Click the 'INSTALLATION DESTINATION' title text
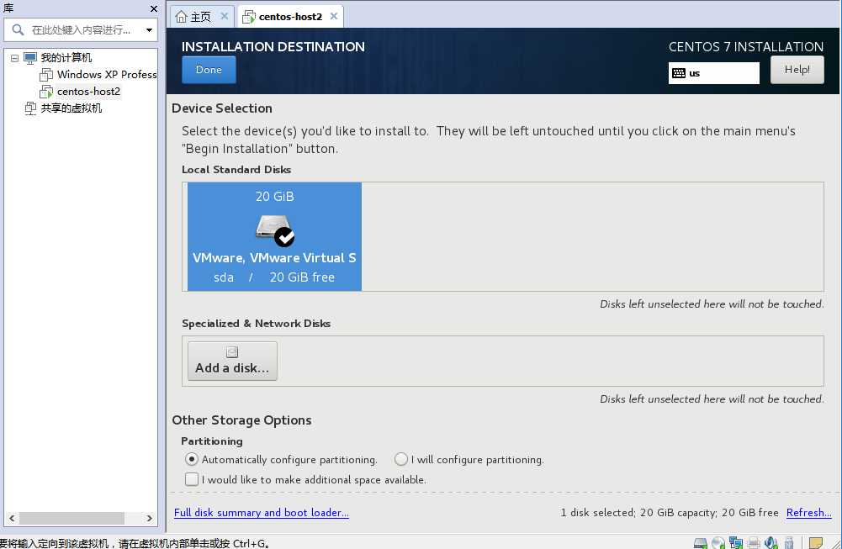842x549 pixels. [x=273, y=47]
